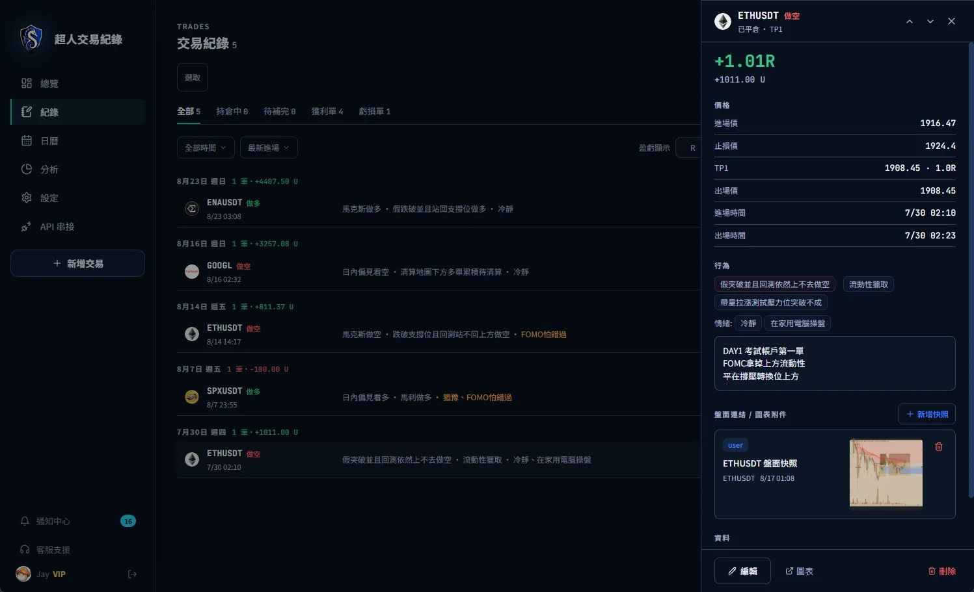The width and height of the screenshot is (974, 592).
Task: Click the logout icon beside Jay VIP
Action: click(132, 574)
